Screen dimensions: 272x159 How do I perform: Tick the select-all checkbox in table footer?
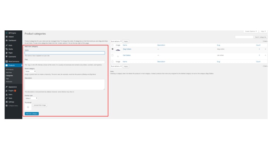point(112,61)
